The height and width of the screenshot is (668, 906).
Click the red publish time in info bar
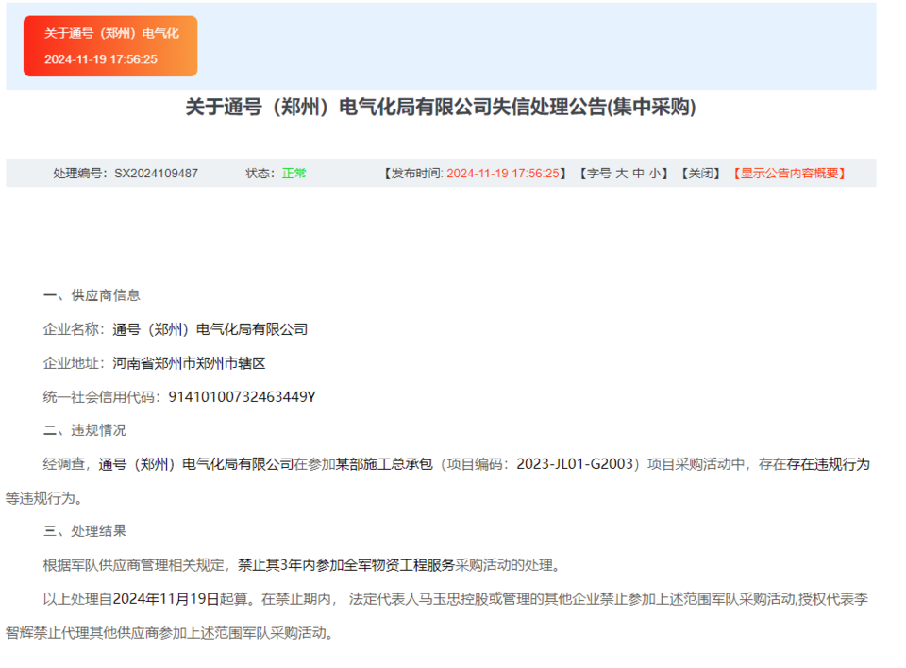click(504, 174)
